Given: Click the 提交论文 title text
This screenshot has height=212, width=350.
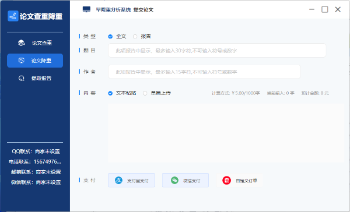Looking at the screenshot, I should tap(143, 9).
